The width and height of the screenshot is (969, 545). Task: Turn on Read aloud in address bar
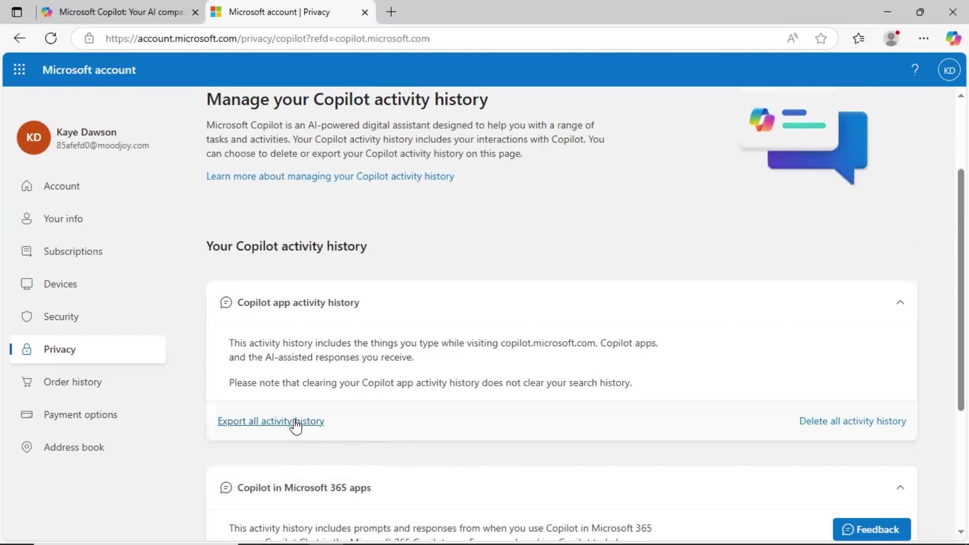(x=792, y=38)
